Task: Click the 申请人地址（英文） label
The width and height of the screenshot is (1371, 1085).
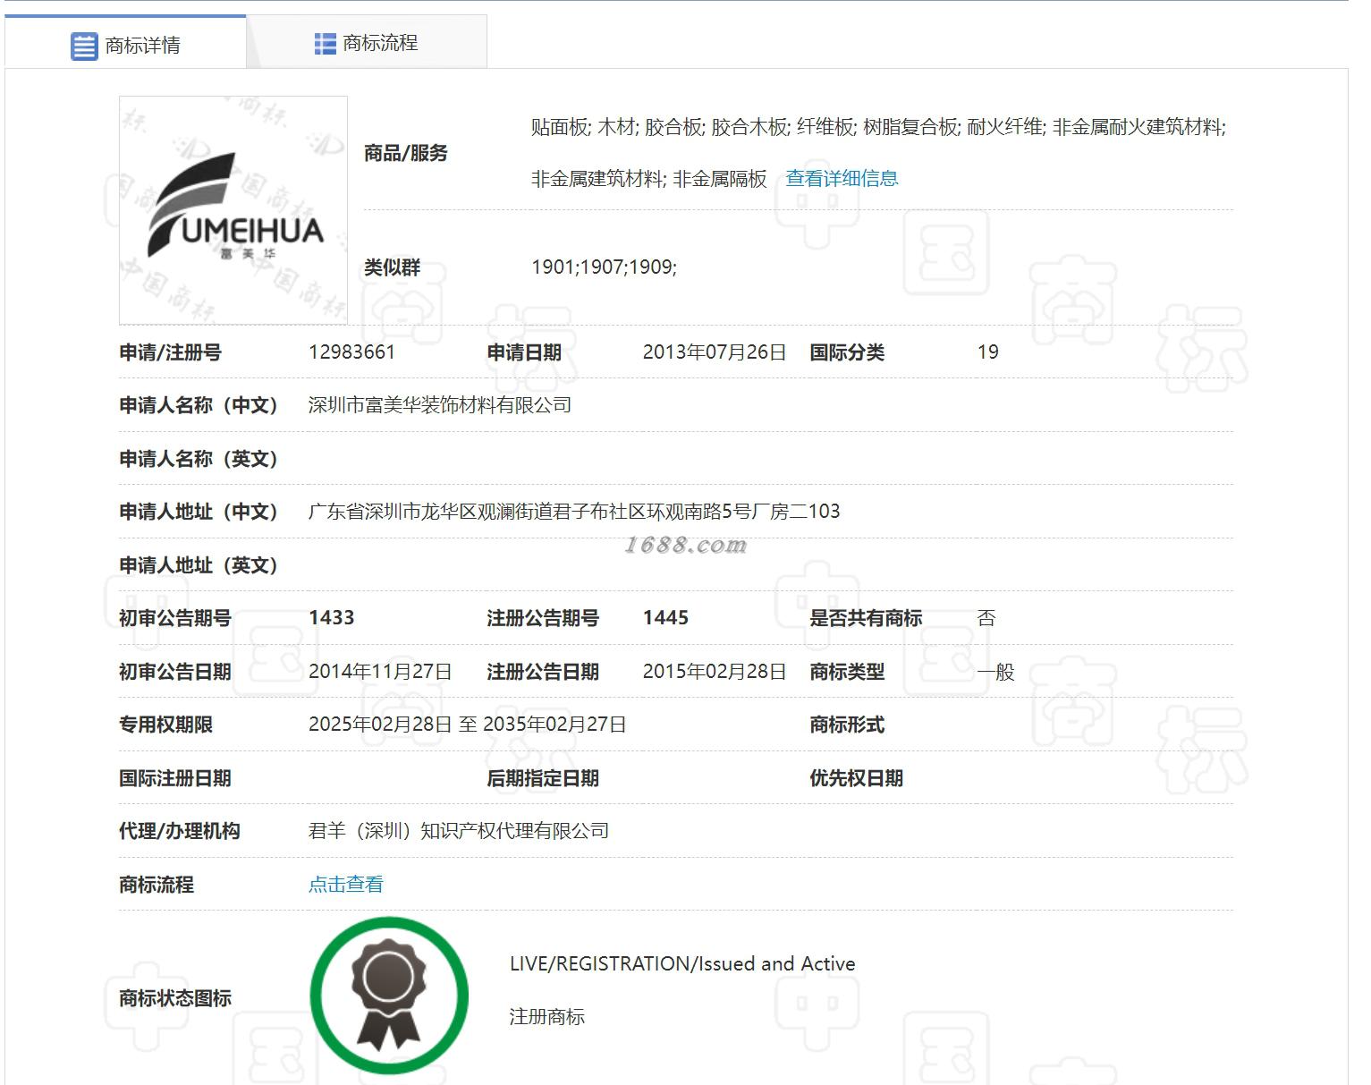Action: coord(199,565)
